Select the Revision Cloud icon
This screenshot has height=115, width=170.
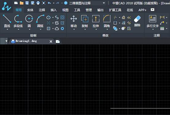click(x=57, y=29)
